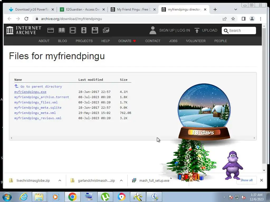
Task: Click the Upload arrow icon
Action: coord(197,30)
